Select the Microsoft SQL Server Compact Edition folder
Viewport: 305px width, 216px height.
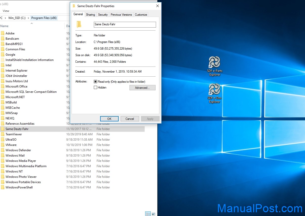click(31, 92)
